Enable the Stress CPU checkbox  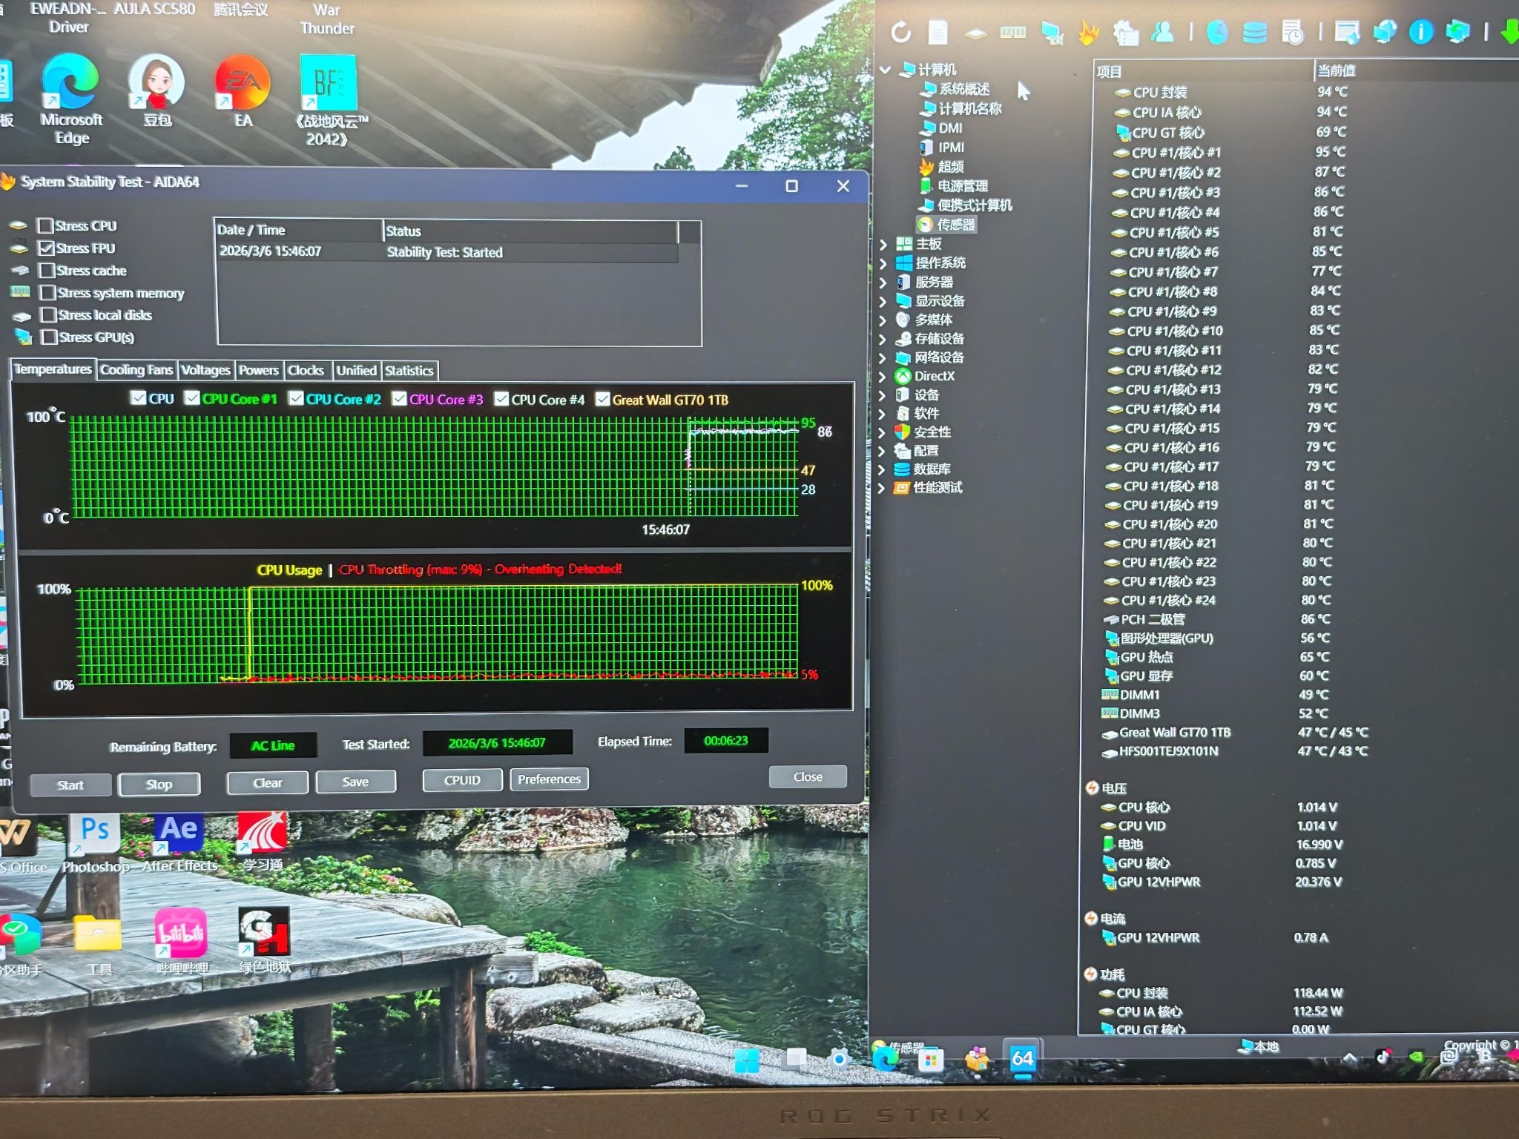click(x=46, y=225)
